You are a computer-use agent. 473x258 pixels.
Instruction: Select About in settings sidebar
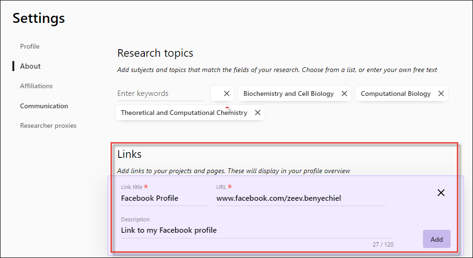tap(30, 66)
